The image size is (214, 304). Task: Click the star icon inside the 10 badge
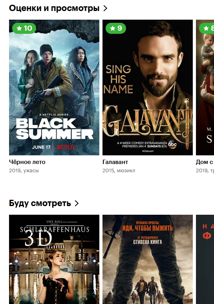[19, 28]
